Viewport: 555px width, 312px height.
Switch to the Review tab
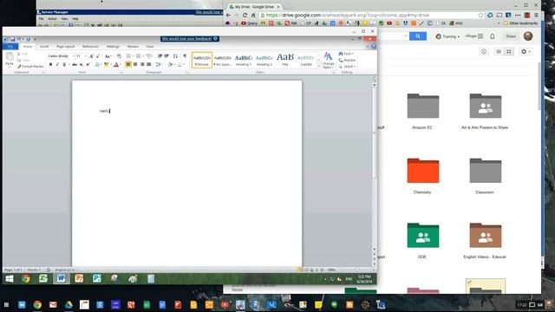(x=133, y=46)
